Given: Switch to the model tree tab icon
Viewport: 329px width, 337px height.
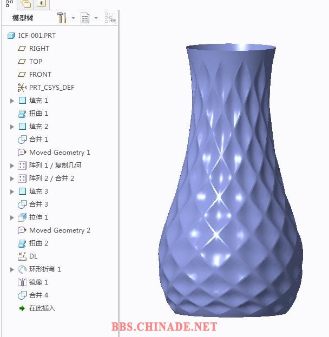Looking at the screenshot, I should coord(9,4).
